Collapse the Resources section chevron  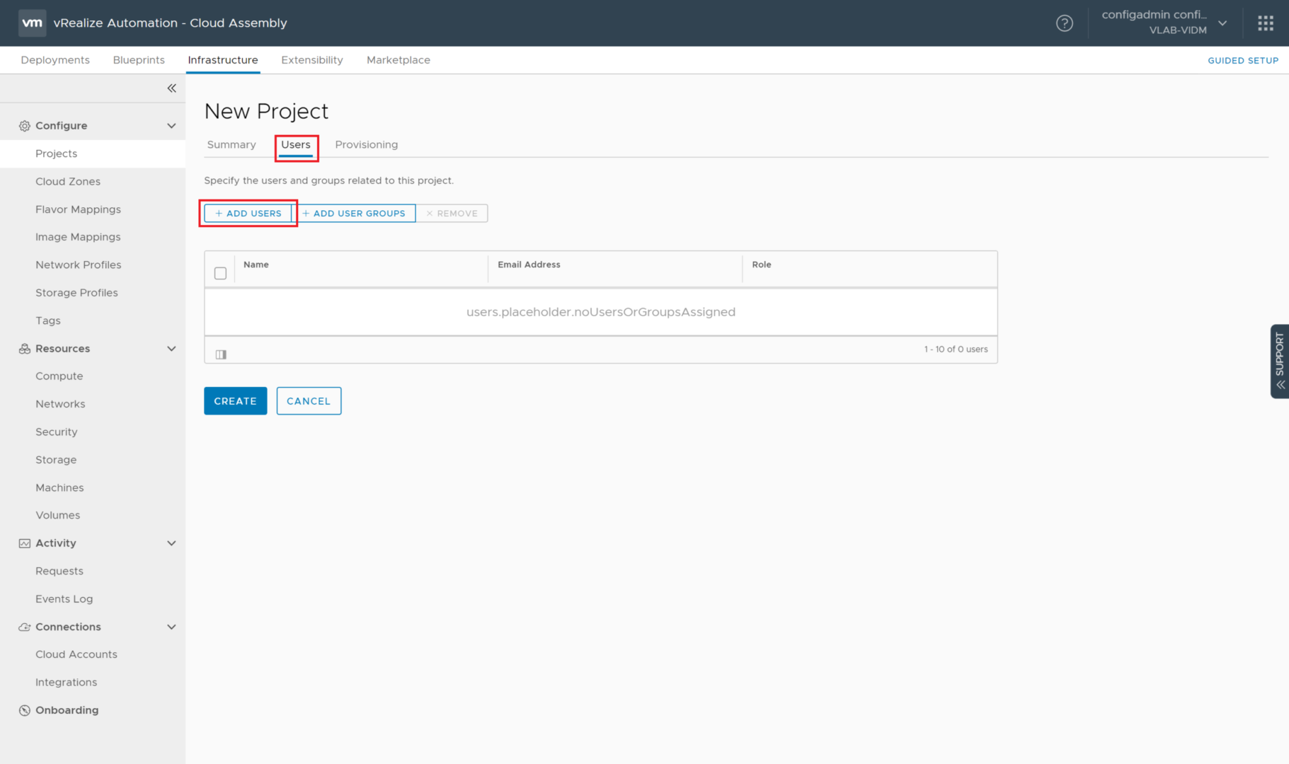(x=171, y=349)
